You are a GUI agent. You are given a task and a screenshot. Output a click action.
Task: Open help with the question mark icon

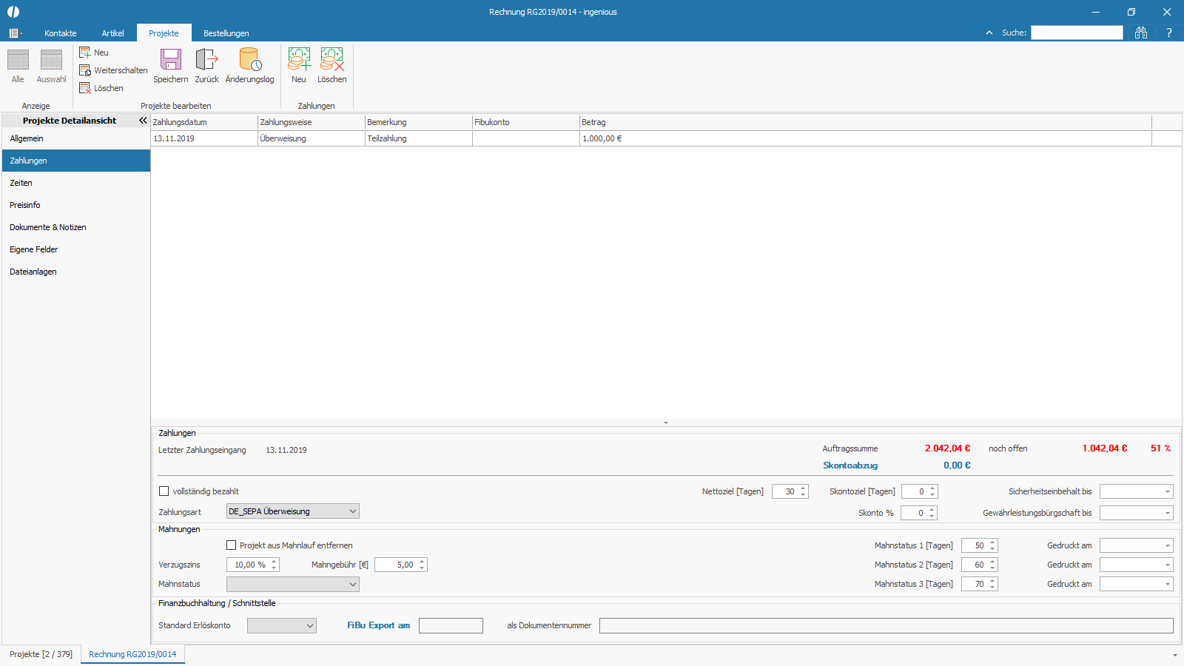tap(1168, 32)
